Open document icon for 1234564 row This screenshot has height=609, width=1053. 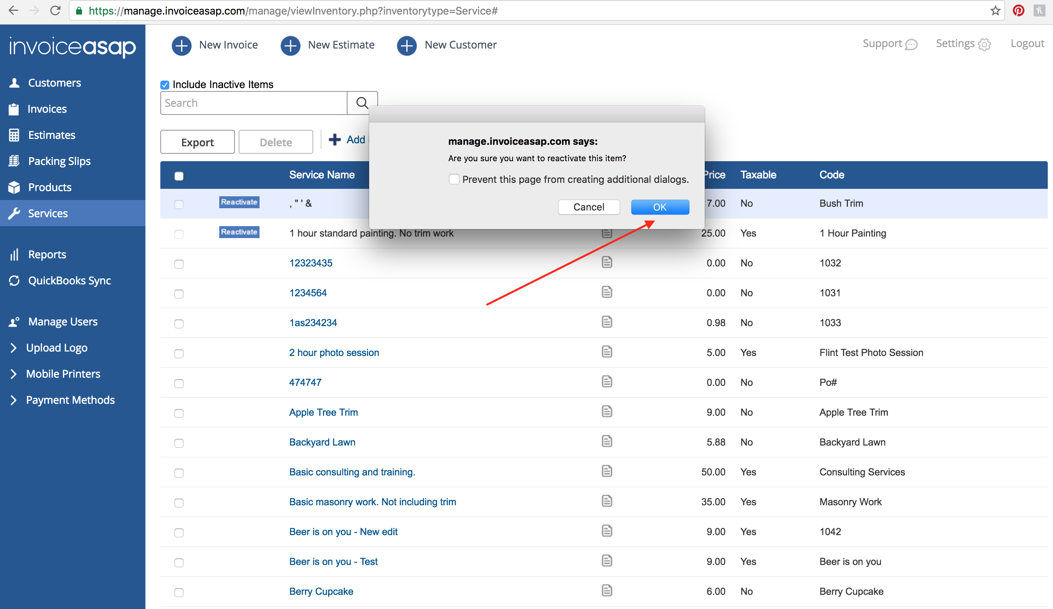pos(607,292)
